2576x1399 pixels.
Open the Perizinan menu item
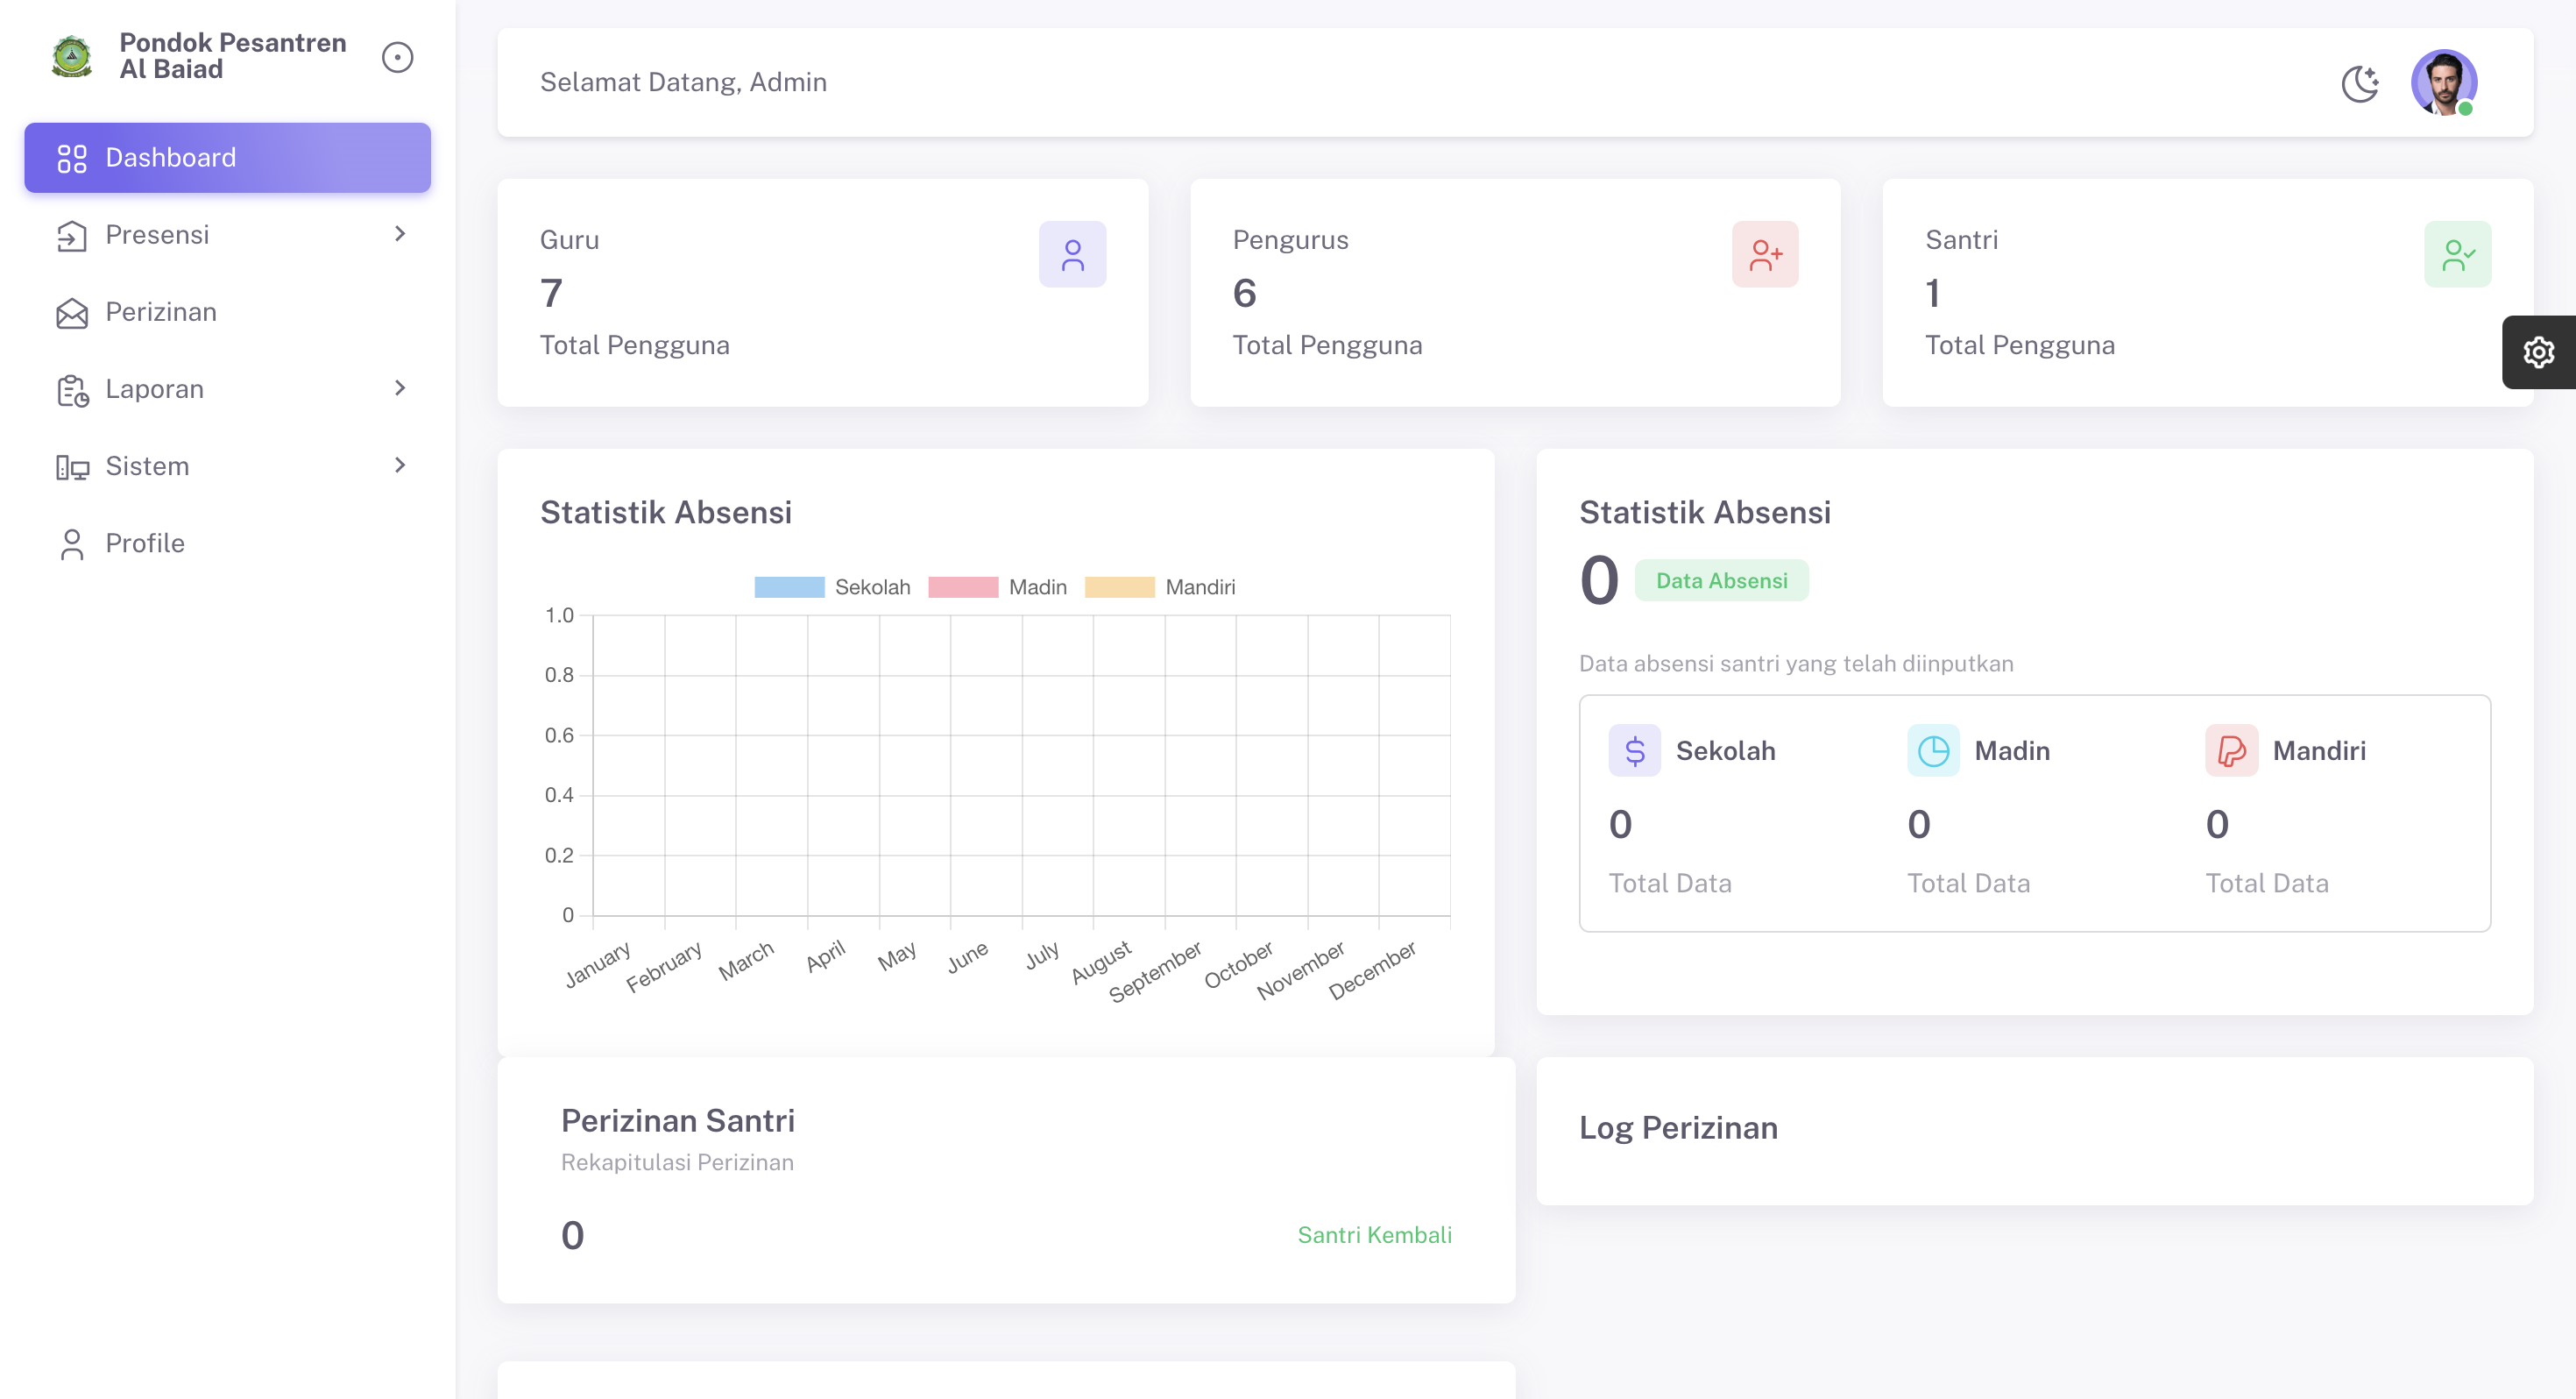(160, 312)
